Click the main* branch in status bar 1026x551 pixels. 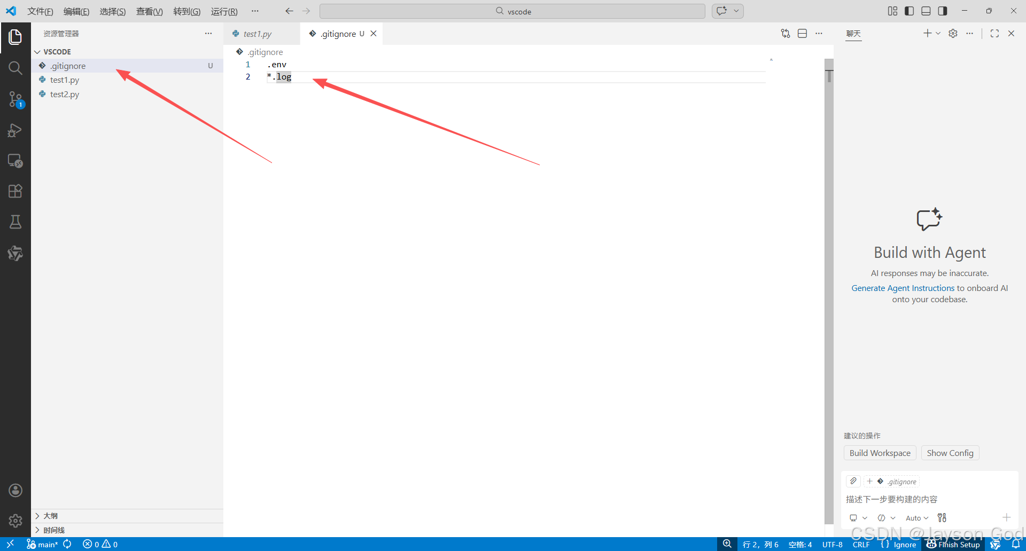point(42,544)
